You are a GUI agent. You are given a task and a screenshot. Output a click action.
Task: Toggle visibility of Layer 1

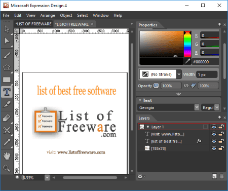pyautogui.click(x=214, y=127)
